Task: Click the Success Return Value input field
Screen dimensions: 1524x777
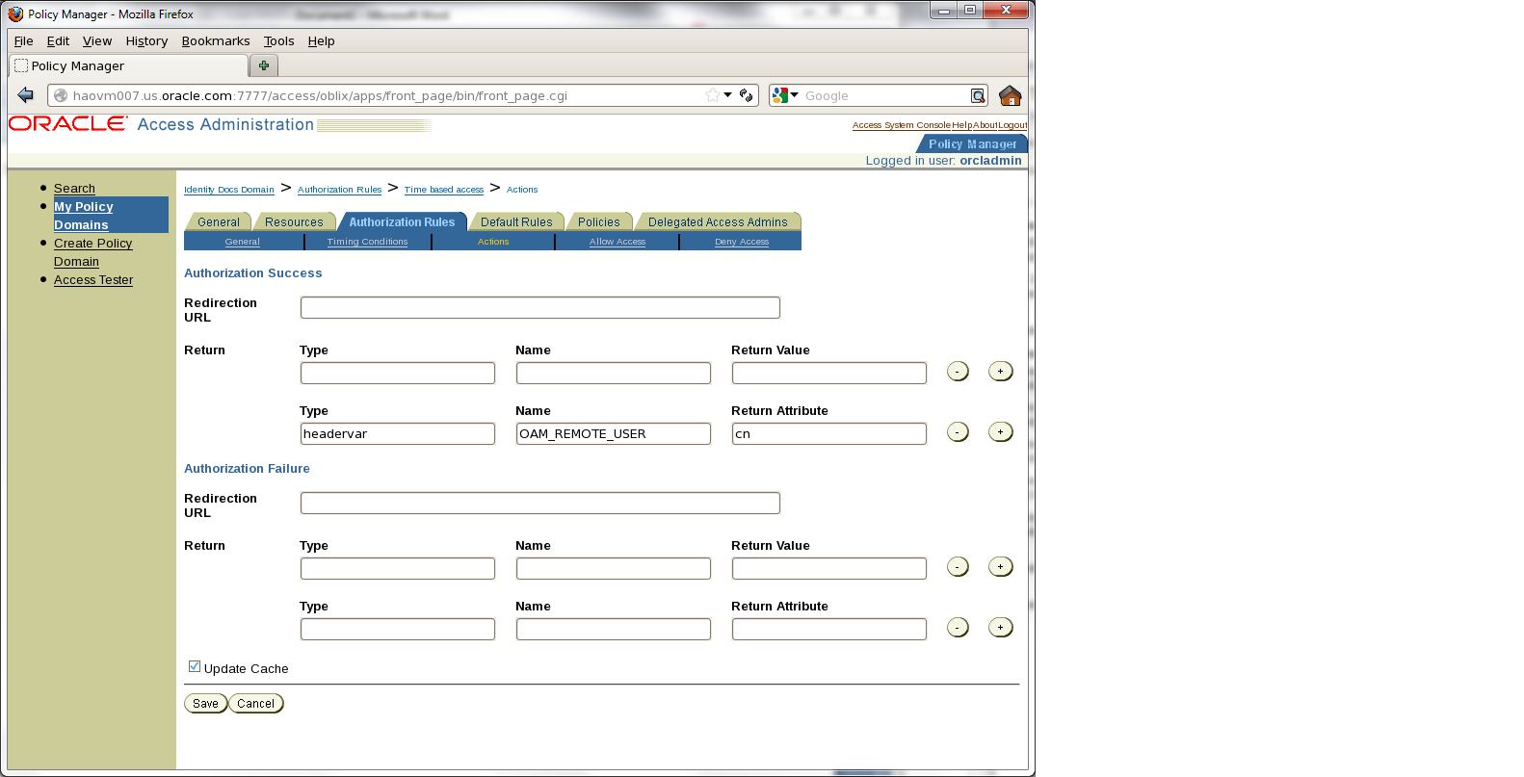Action: point(829,374)
